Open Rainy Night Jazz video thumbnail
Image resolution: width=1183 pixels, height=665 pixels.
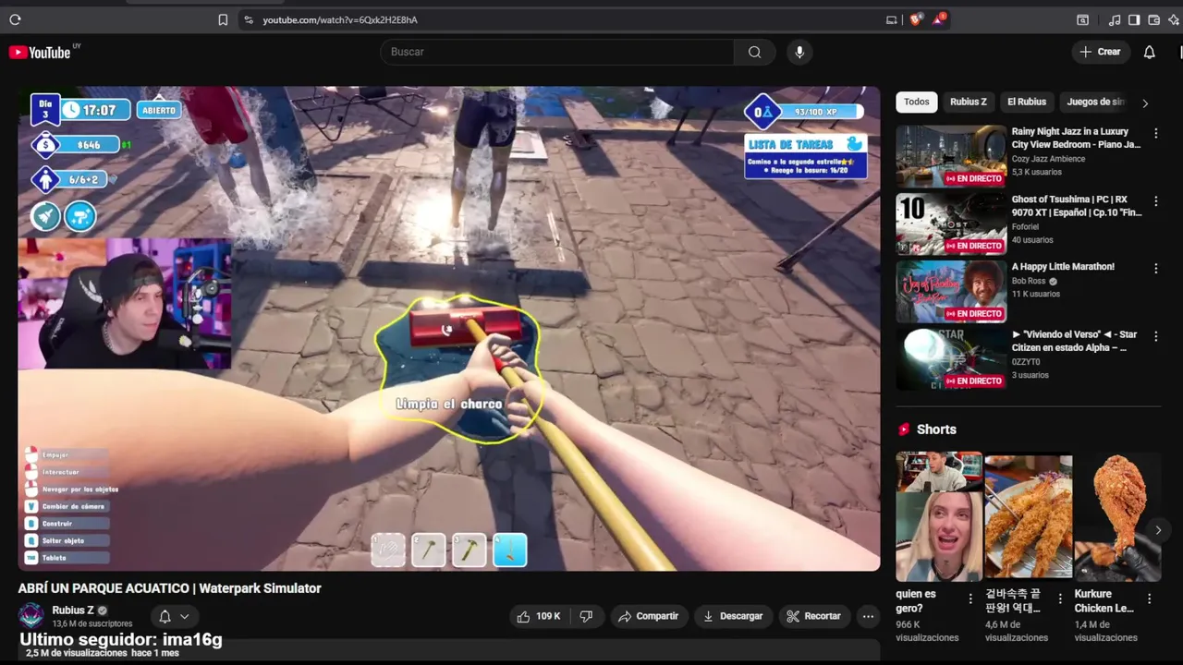(950, 156)
